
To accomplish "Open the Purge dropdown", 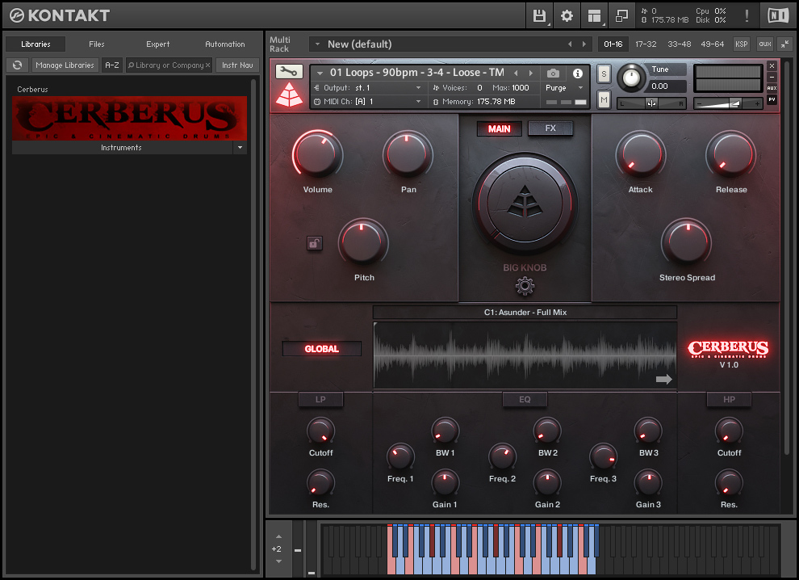I will pyautogui.click(x=565, y=88).
